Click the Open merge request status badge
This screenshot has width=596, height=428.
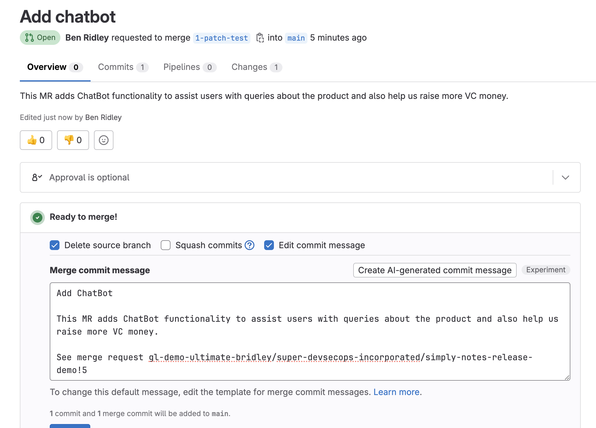(x=40, y=37)
